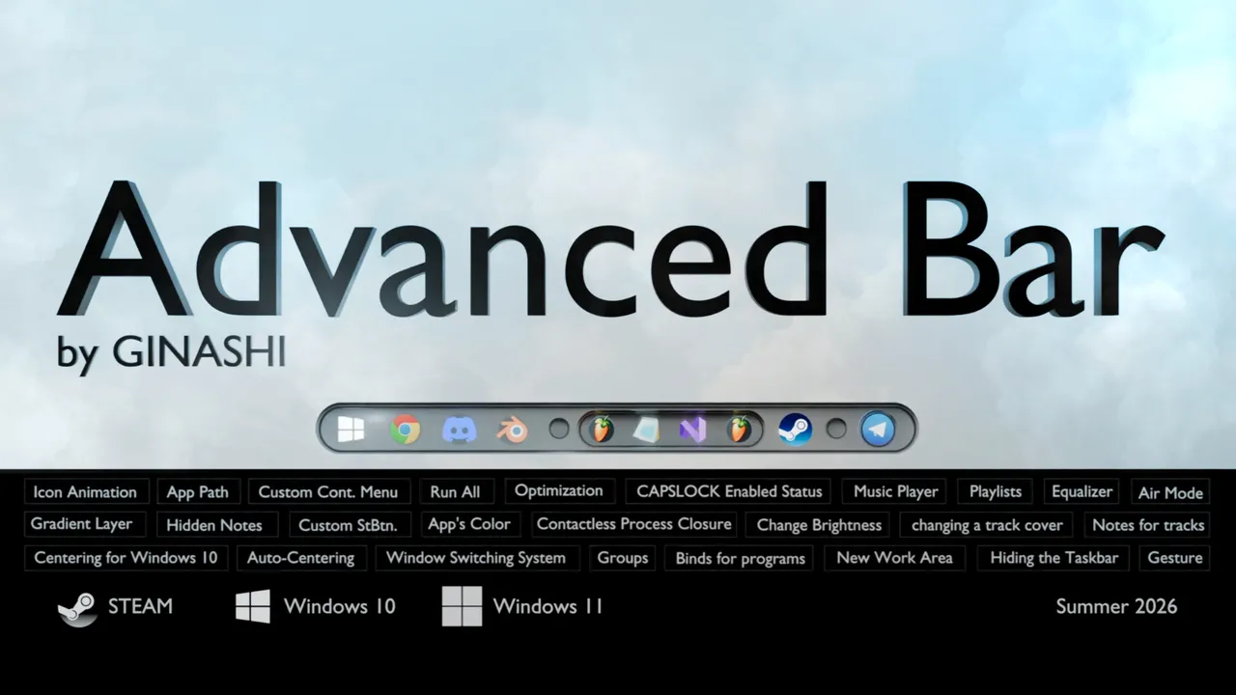Screen dimensions: 1236x695
Task: Click the Advanced Bar title
Action: (610, 251)
